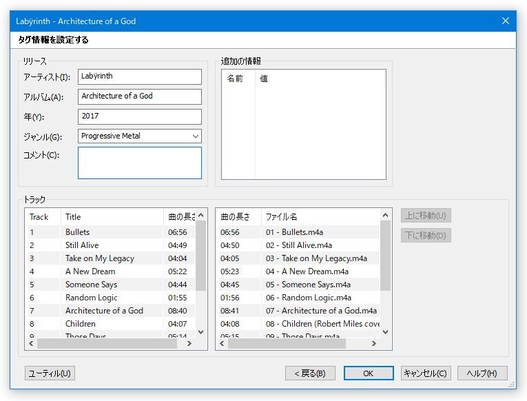Image resolution: width=527 pixels, height=401 pixels.
Task: Click the 名前 column header
Action: coord(238,79)
